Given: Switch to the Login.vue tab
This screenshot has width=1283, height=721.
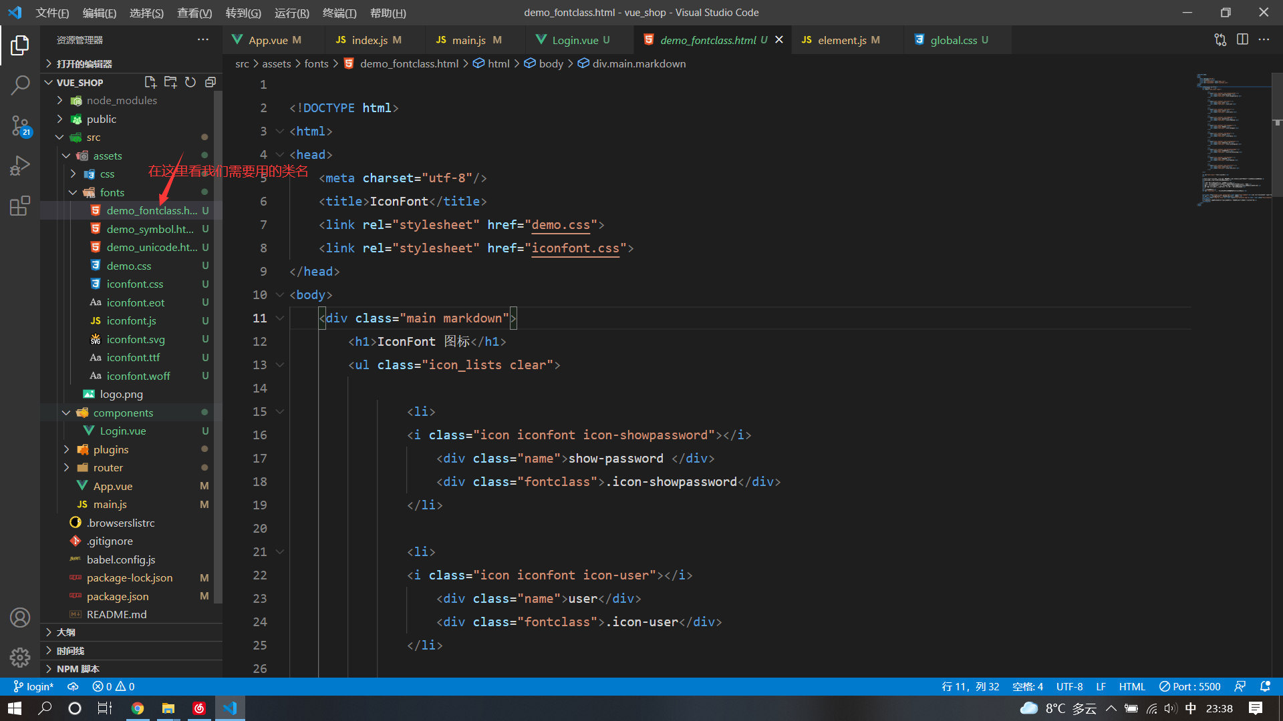Looking at the screenshot, I should coord(579,40).
